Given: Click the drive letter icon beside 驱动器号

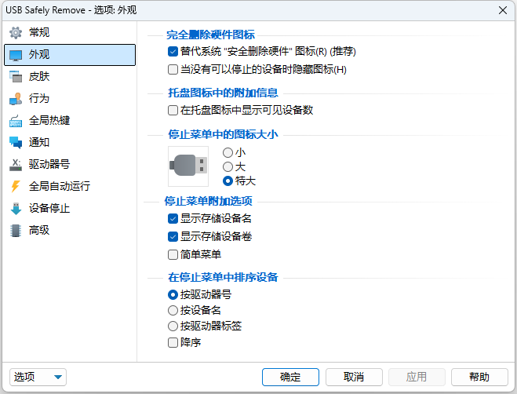Looking at the screenshot, I should (x=16, y=165).
